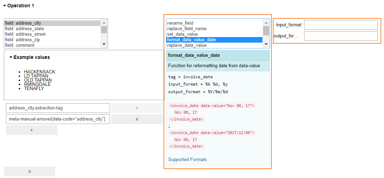Click the TENAFLY example value
Viewport: 384px width, 178px height.
[x=34, y=88]
